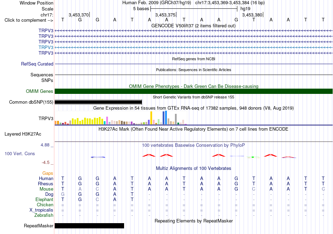Select the X_tropicalis species label
The width and height of the screenshot is (333, 234).
pos(41,210)
